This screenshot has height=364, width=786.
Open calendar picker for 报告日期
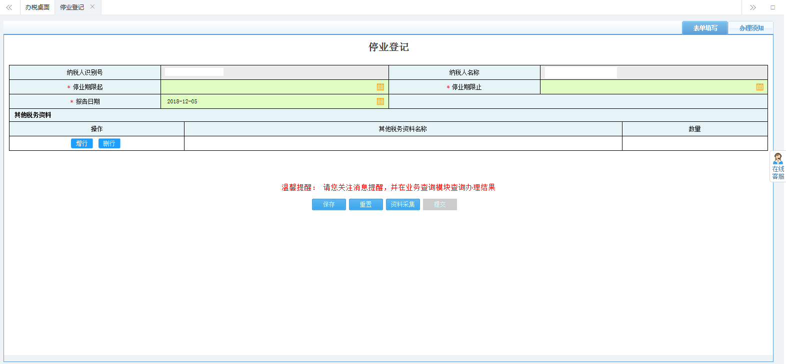(x=380, y=101)
